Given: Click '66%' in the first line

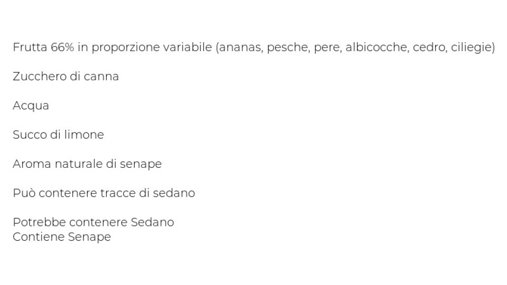Looking at the screenshot, I should click(62, 47).
